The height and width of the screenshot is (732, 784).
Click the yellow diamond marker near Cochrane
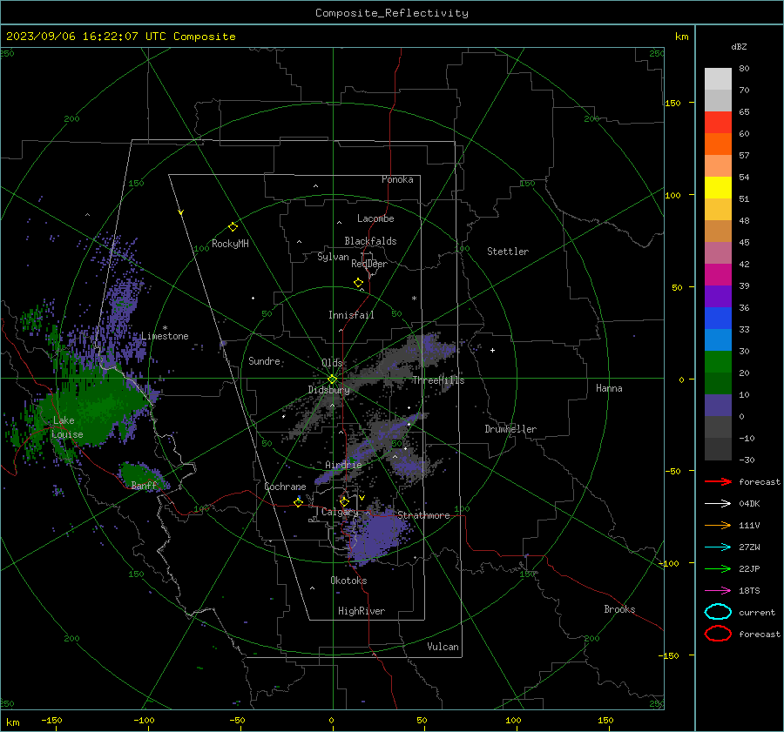[x=298, y=502]
